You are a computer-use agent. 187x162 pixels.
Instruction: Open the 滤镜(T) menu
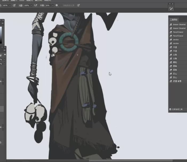pos(14,1)
